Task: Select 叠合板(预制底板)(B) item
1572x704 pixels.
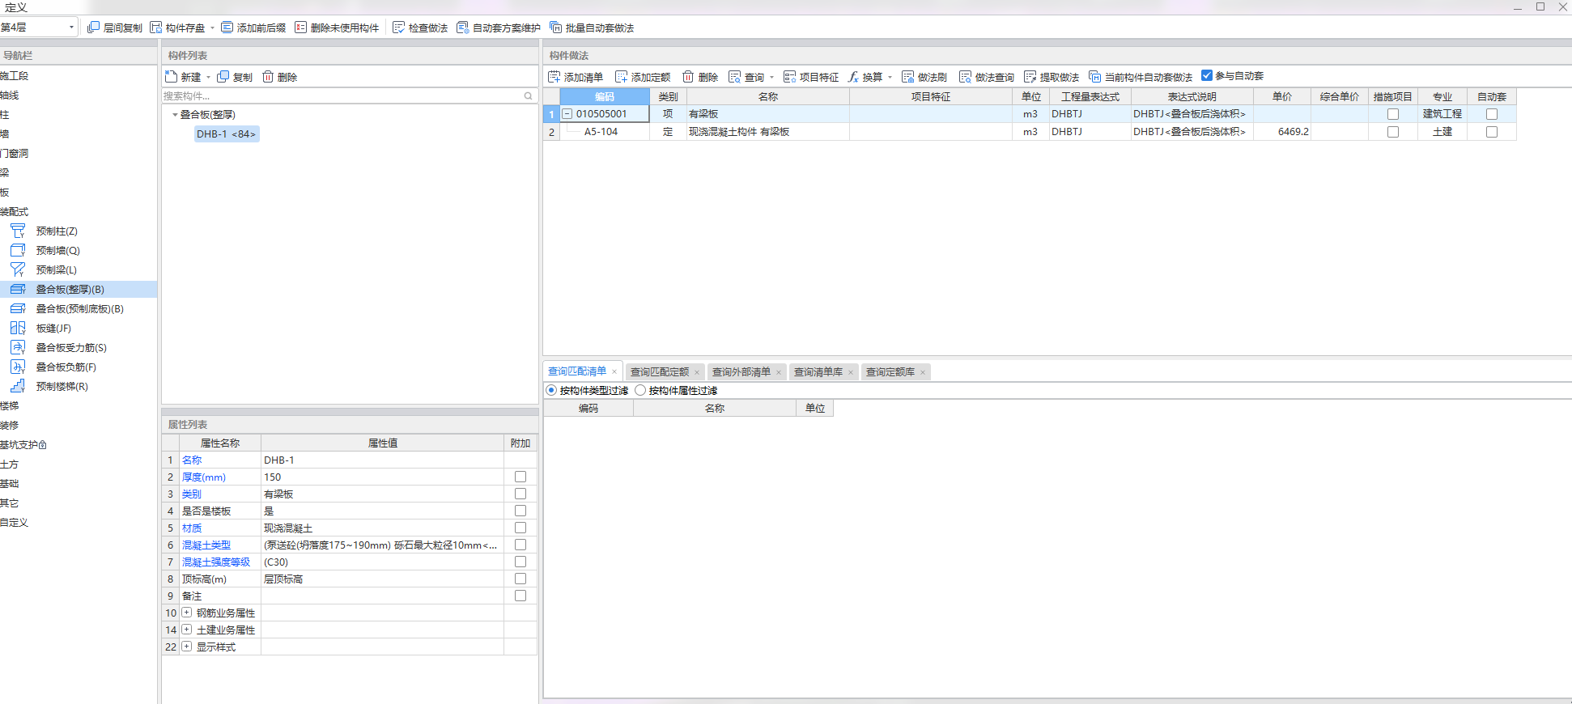Action: coord(79,309)
